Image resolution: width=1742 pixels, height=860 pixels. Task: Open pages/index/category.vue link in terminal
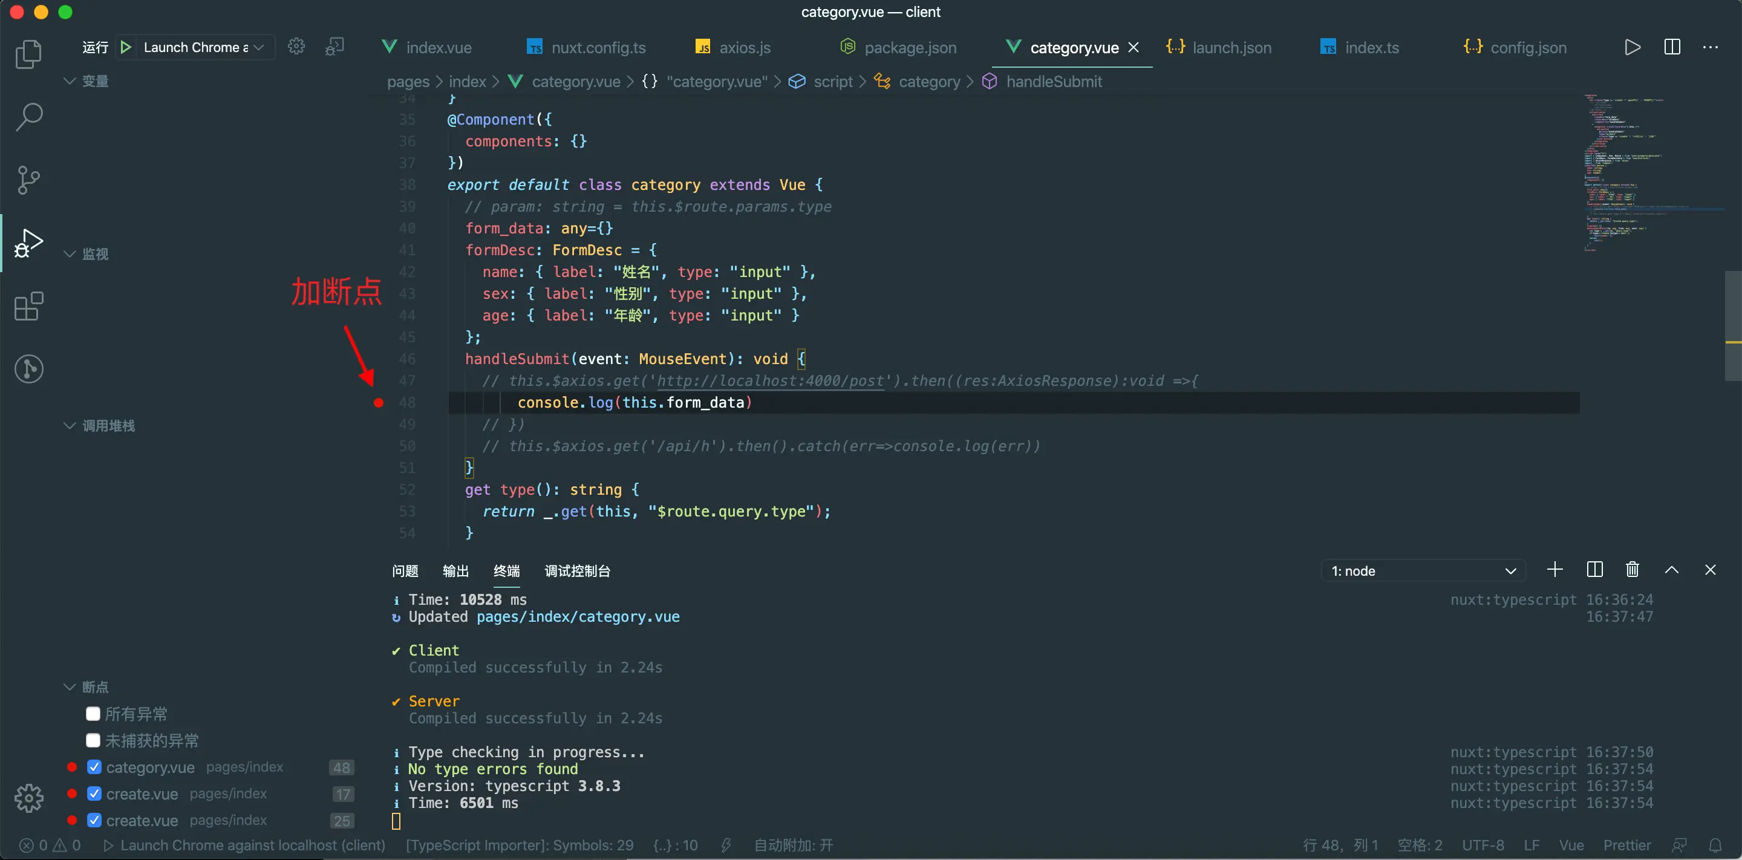coord(578,617)
